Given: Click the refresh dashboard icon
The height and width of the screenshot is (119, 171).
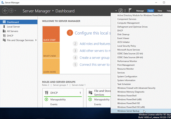Looking at the screenshot, I should [x=121, y=11].
